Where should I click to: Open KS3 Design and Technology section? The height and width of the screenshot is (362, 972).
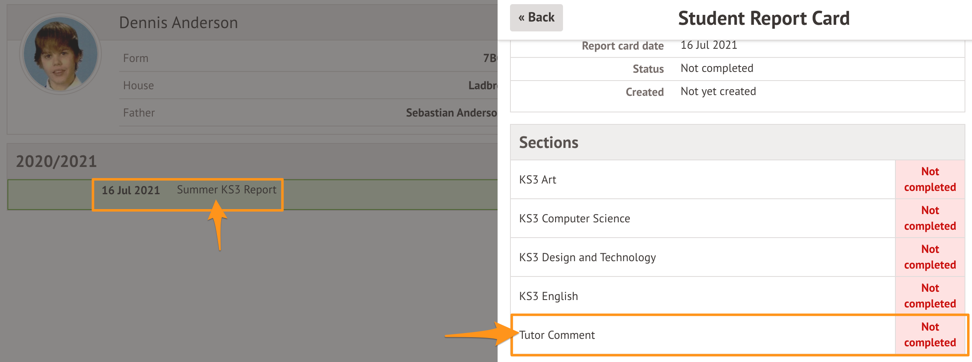pyautogui.click(x=587, y=257)
